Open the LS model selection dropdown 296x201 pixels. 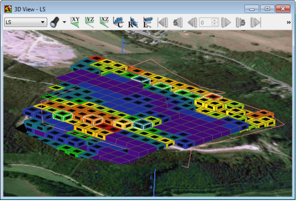point(25,22)
